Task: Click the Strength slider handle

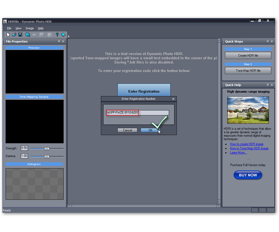Action: 47,149
